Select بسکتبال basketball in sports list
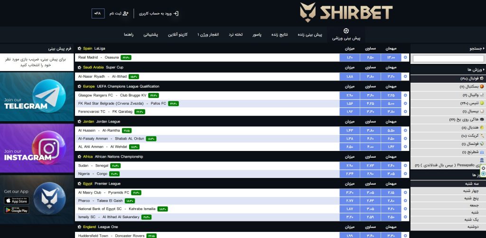This screenshot has height=238, width=486. pos(448,87)
